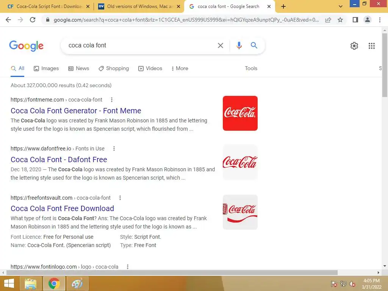Open the Tools search options
This screenshot has height=291, width=388.
251,69
